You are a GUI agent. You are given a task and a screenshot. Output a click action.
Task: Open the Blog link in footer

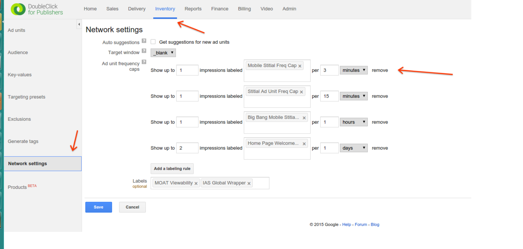(375, 224)
